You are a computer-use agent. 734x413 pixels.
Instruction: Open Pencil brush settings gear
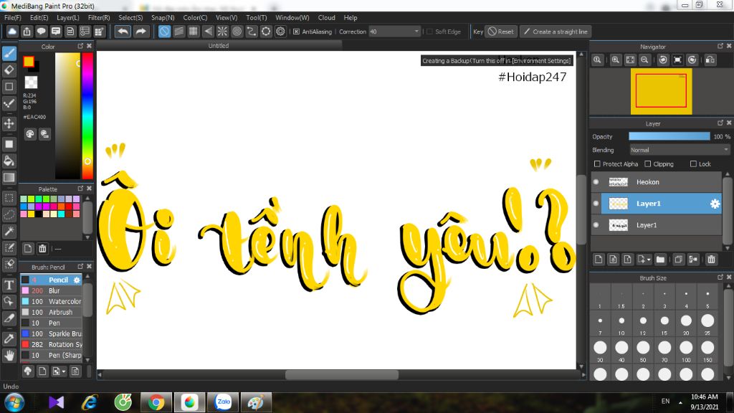(77, 280)
